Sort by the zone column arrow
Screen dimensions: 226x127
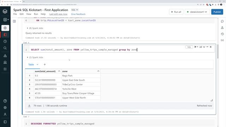[x=98, y=71]
